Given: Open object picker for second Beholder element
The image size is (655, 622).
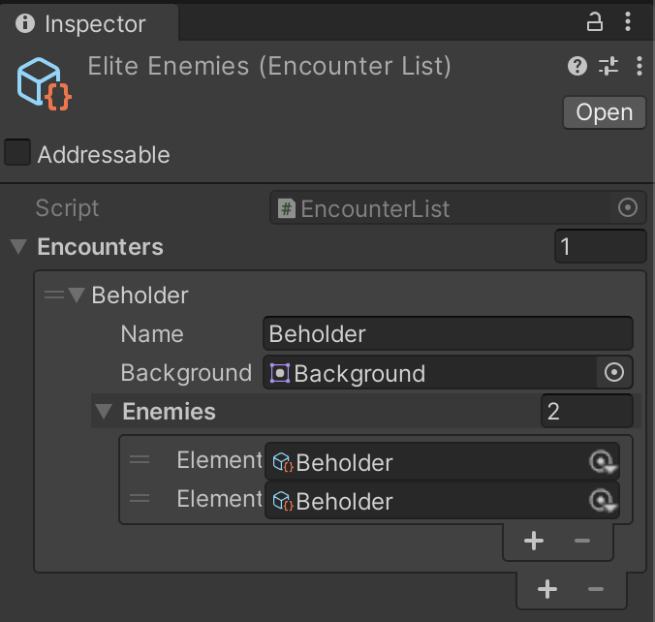Looking at the screenshot, I should pos(602,500).
